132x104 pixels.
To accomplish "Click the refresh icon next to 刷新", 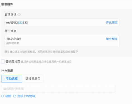I will 3,96.
